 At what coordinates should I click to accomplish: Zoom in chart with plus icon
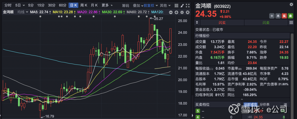click(x=176, y=12)
